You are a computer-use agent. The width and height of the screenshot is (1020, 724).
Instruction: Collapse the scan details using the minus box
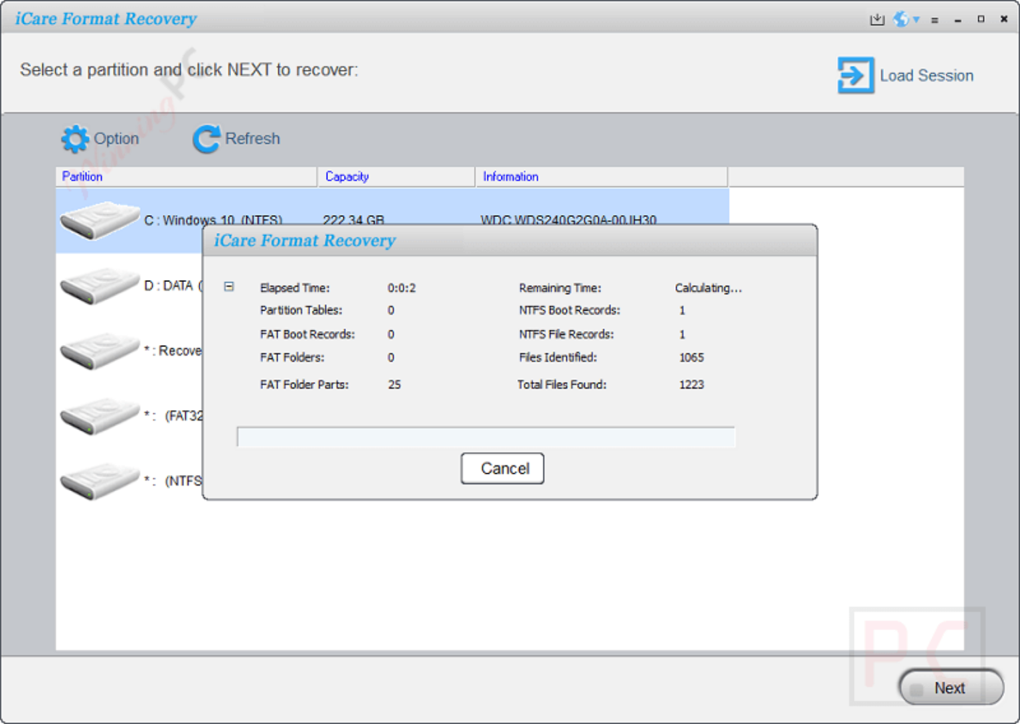click(229, 287)
